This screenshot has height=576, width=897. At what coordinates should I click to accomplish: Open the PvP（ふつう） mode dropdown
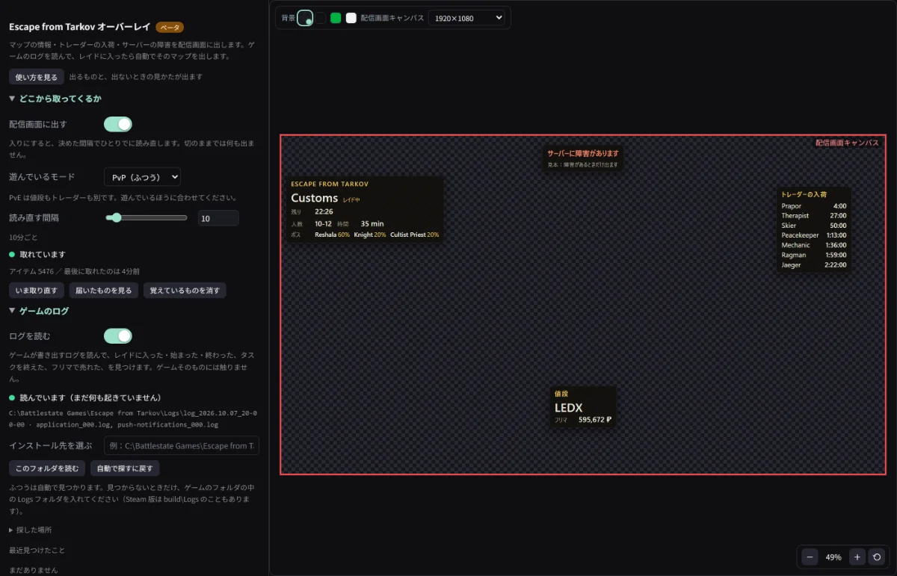(142, 177)
